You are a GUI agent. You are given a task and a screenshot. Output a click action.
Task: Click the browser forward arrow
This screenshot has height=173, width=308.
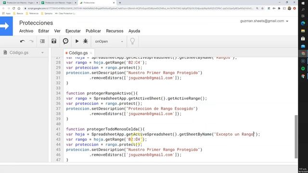9,8
